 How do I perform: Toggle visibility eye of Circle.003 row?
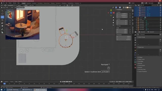point(160,24)
